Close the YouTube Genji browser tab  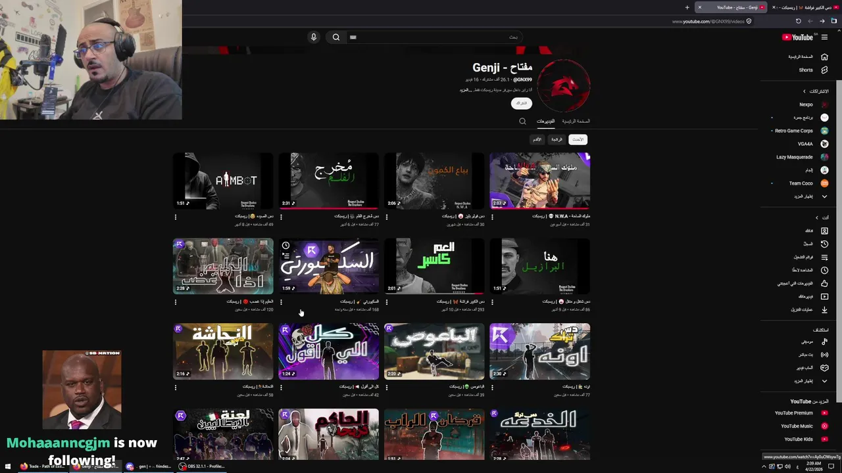(700, 7)
